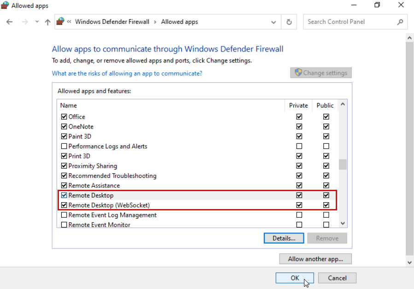Toggle the OneNote checkbox
This screenshot has width=414, height=289.
point(64,126)
